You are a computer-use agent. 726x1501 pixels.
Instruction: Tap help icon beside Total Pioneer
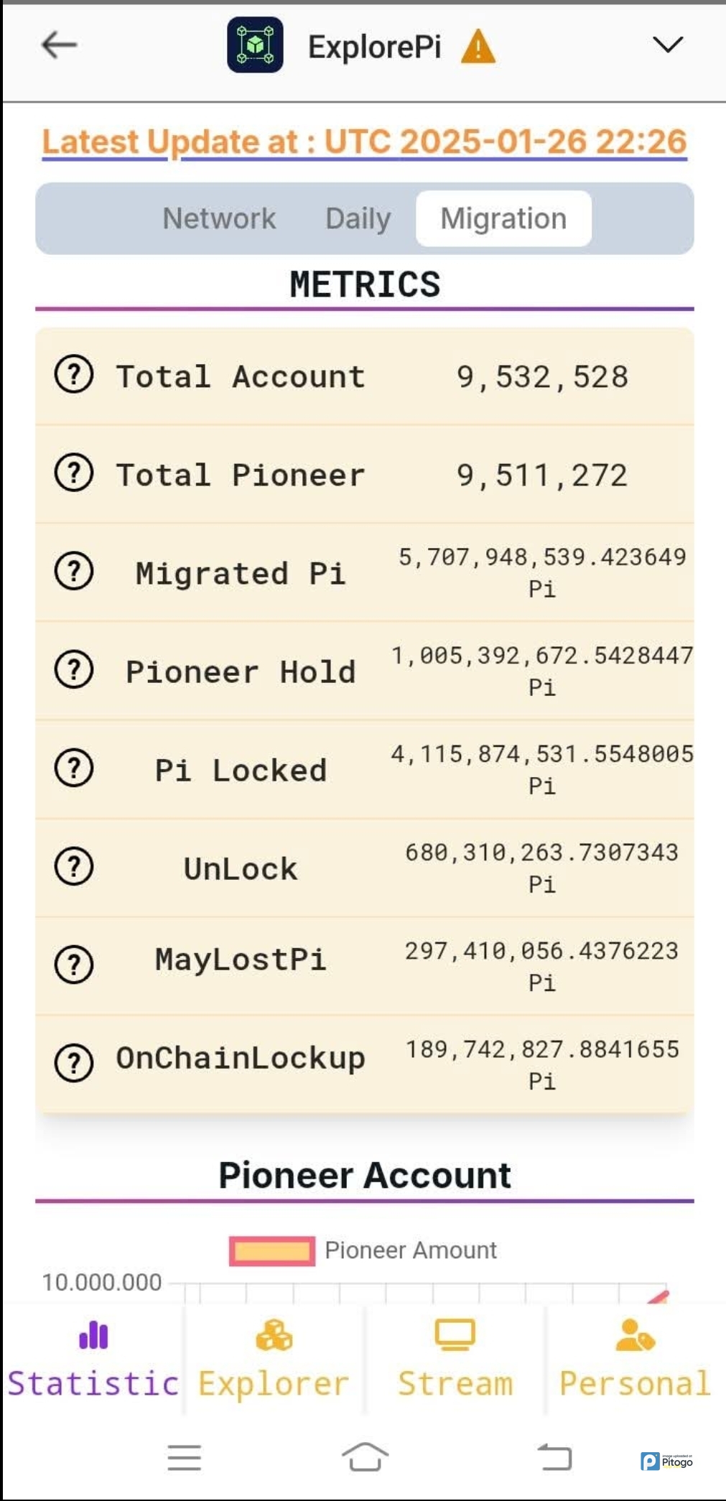click(x=74, y=473)
